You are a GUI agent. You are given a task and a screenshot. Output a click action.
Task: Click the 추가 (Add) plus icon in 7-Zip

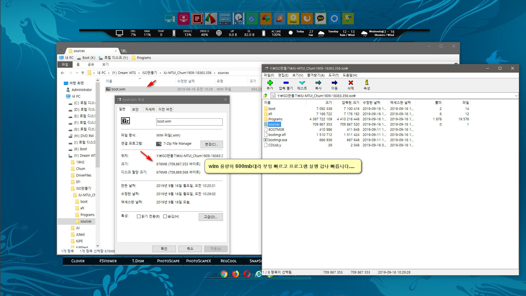(x=270, y=83)
